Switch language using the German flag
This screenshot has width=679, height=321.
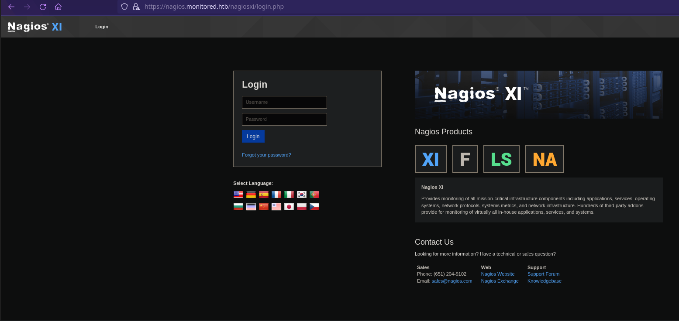pos(251,195)
